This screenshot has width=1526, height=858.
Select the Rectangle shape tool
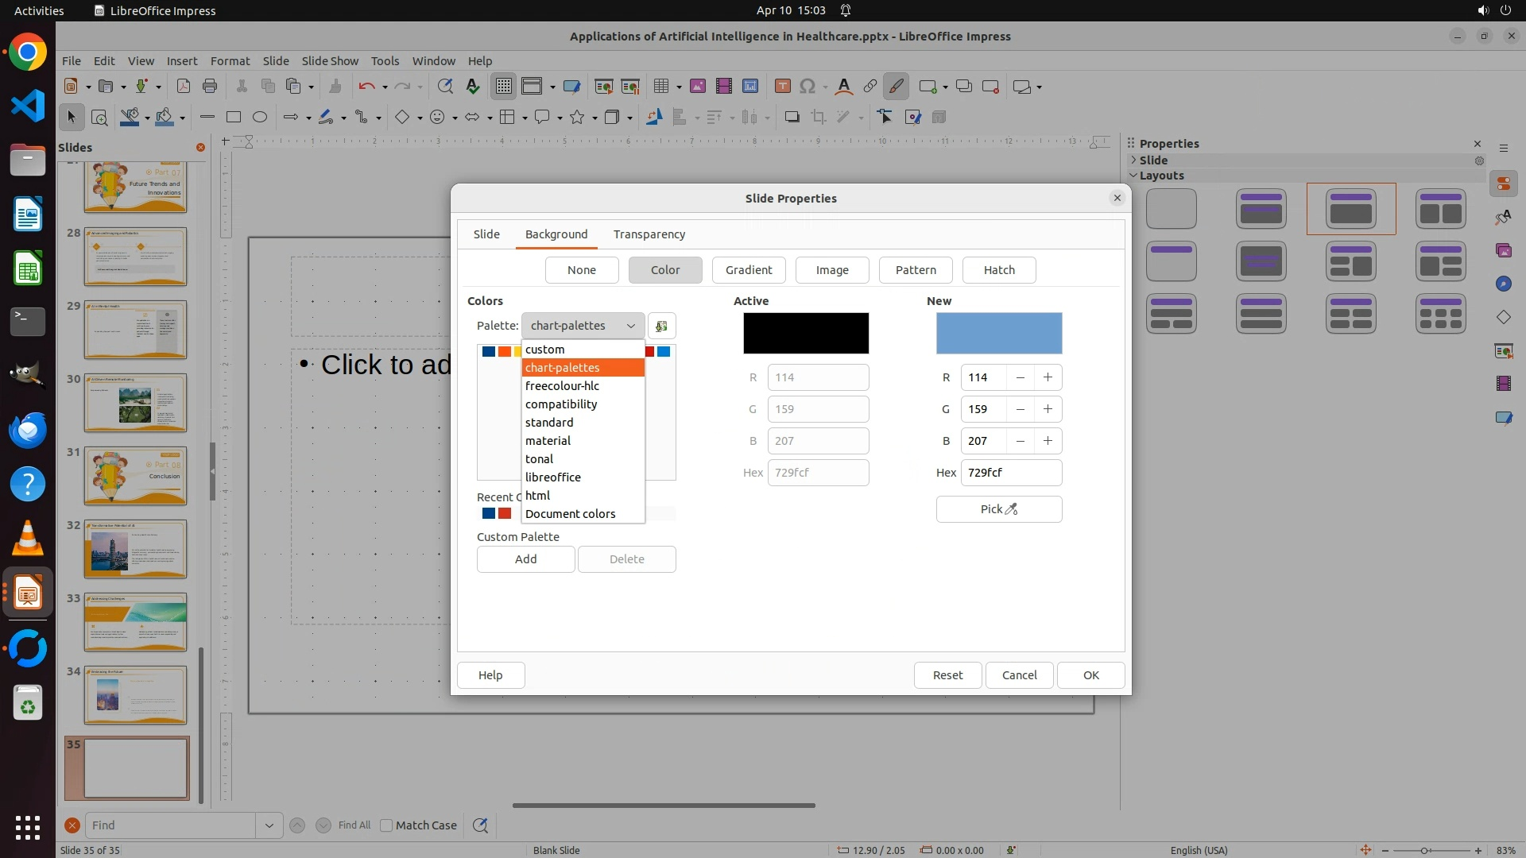click(x=234, y=118)
